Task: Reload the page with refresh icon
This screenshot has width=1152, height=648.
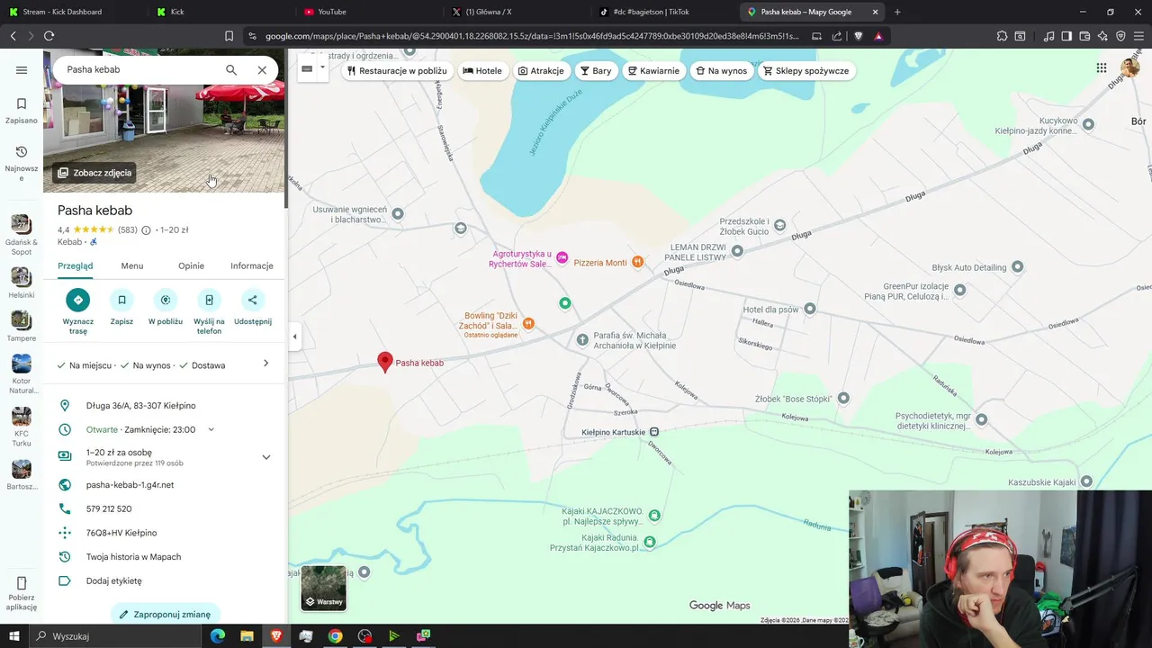Action: [x=49, y=36]
